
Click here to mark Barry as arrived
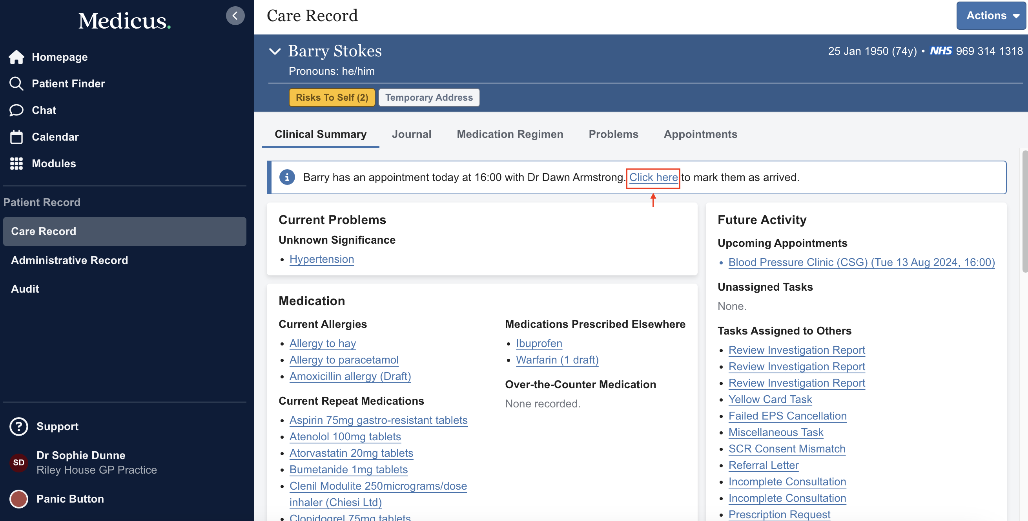pyautogui.click(x=653, y=177)
